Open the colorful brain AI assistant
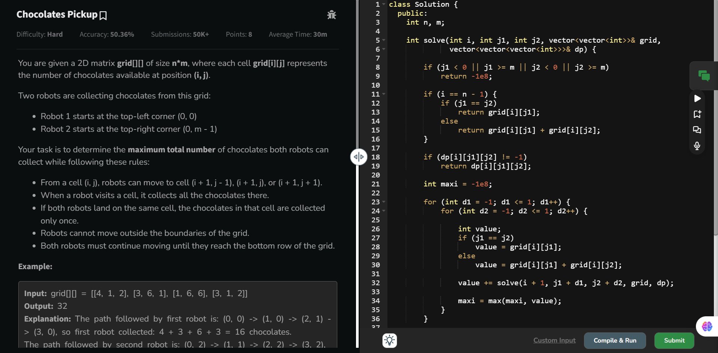This screenshot has height=353, width=718. click(x=707, y=326)
